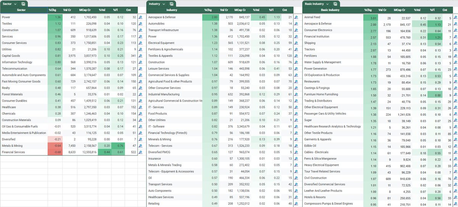Click the magnifier icon for the Information Technology row
Image resolution: width=458 pixels, height=207 pixels.
140,62
